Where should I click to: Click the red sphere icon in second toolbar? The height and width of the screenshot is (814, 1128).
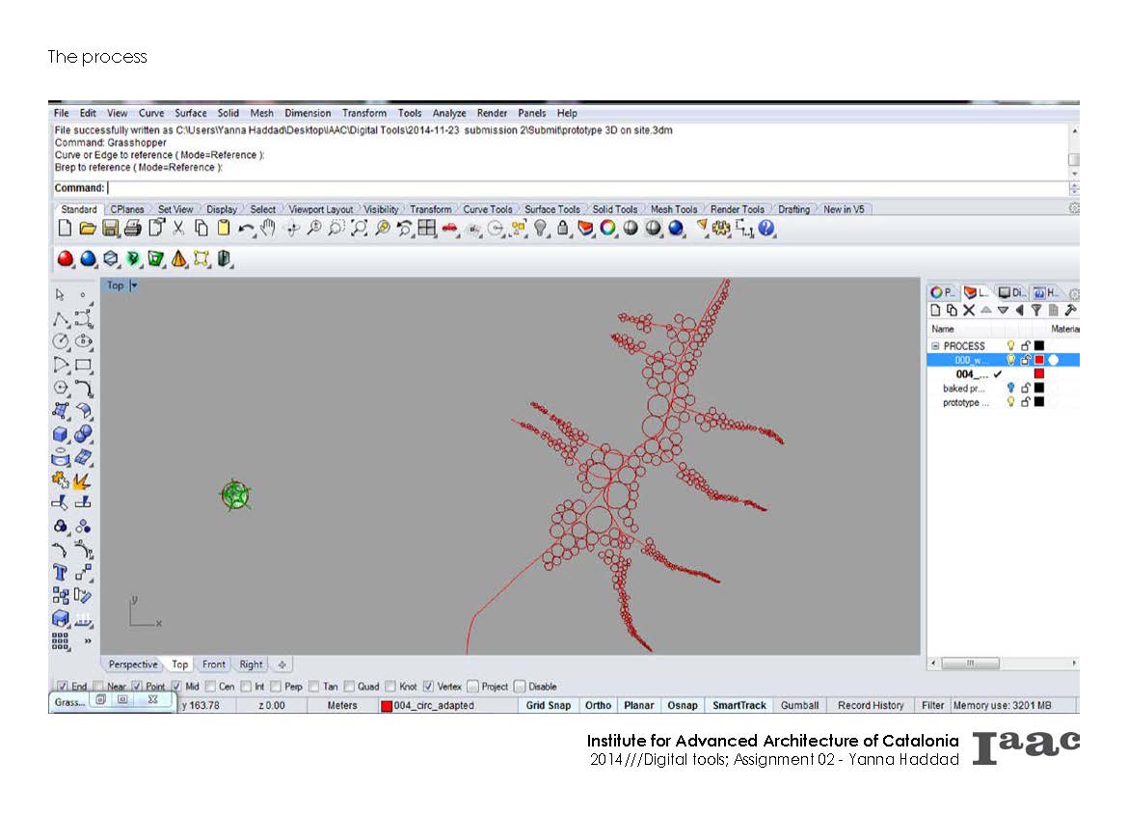pyautogui.click(x=66, y=258)
